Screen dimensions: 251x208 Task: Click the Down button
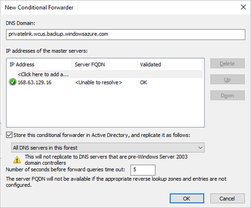(x=228, y=95)
